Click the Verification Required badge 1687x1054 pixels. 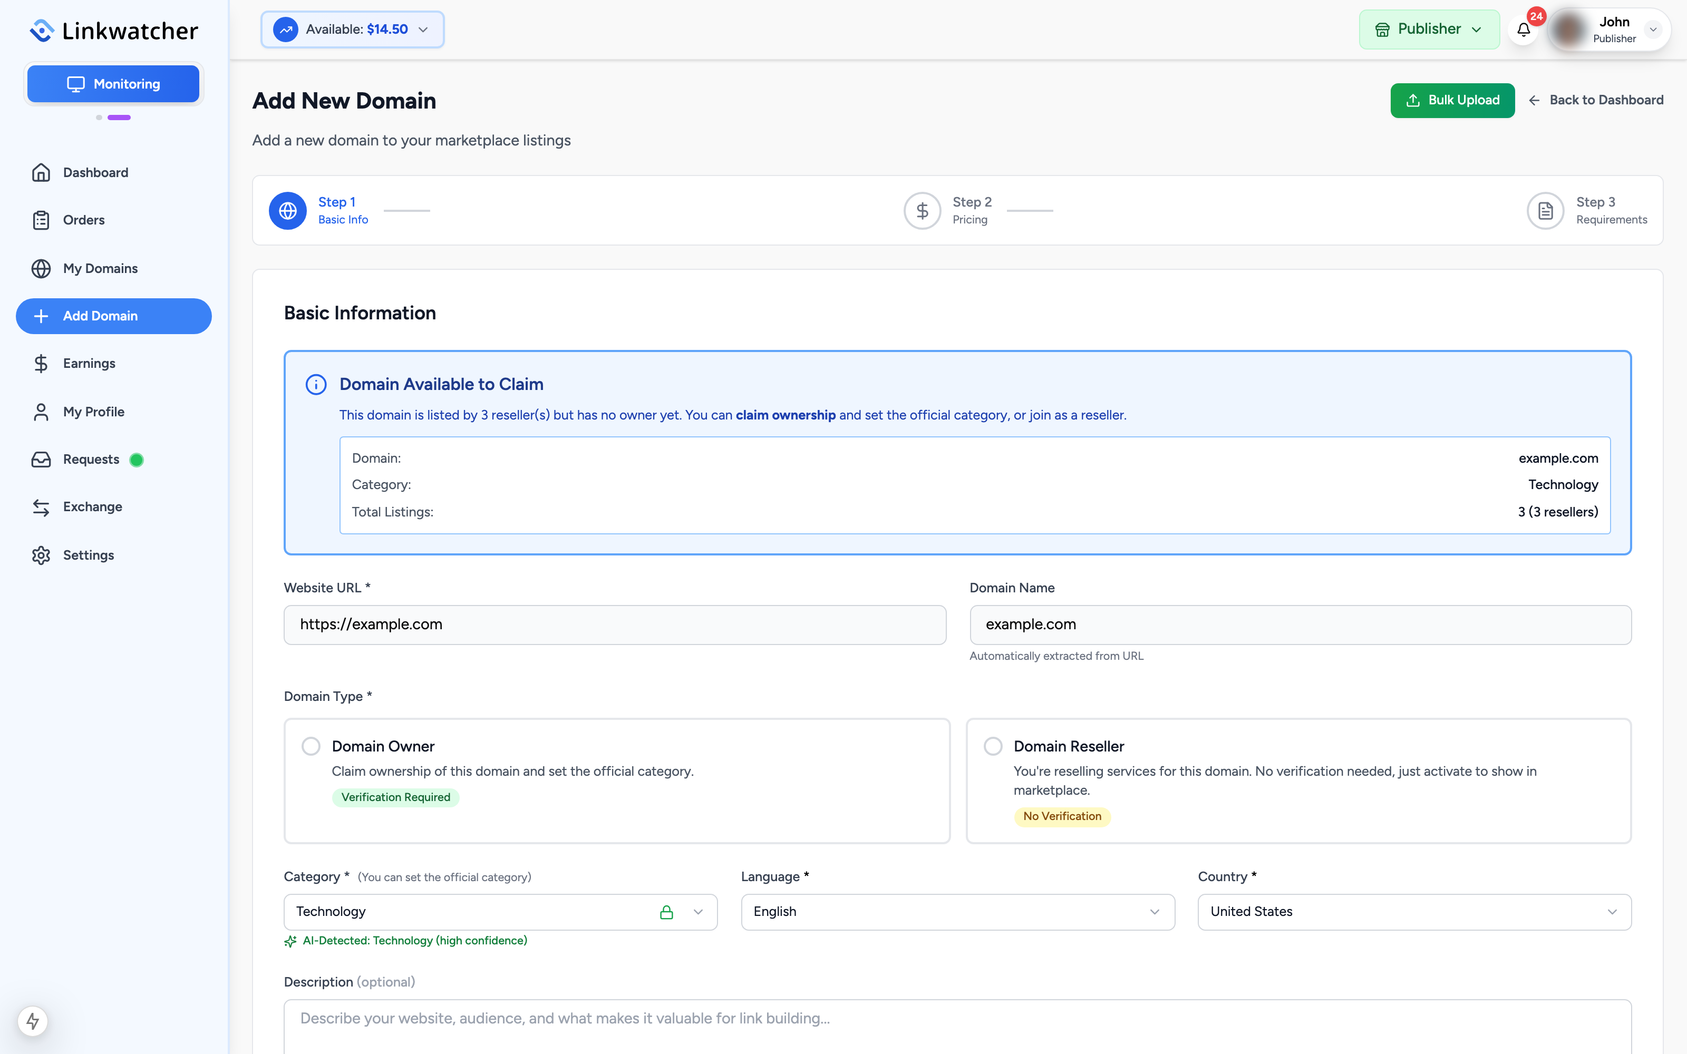(395, 797)
